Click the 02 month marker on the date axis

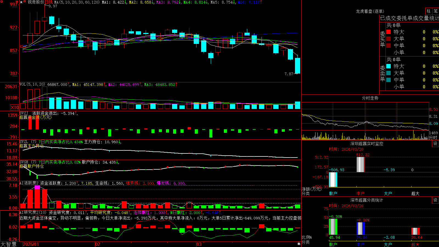(97, 244)
